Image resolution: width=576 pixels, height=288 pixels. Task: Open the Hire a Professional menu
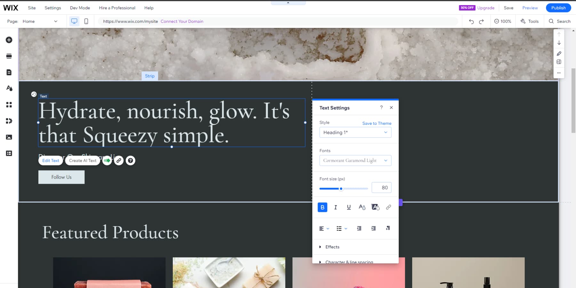click(117, 8)
